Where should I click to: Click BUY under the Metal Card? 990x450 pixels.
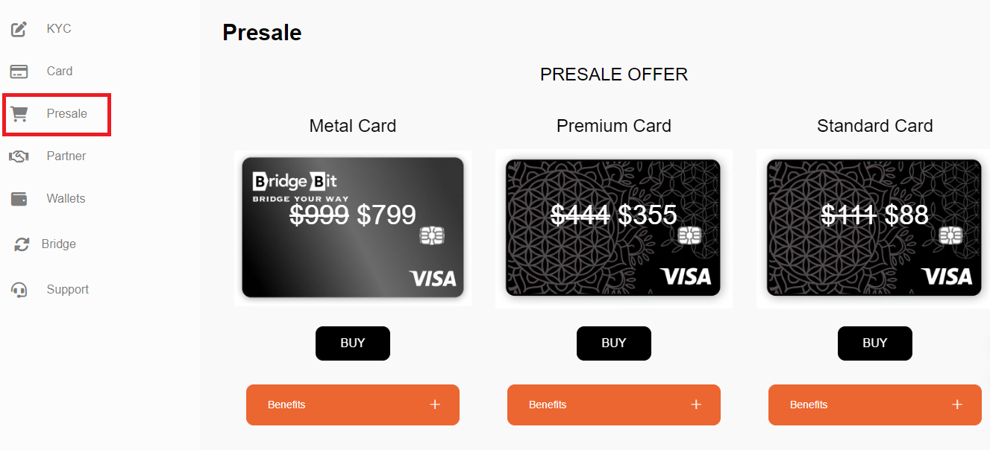coord(352,343)
